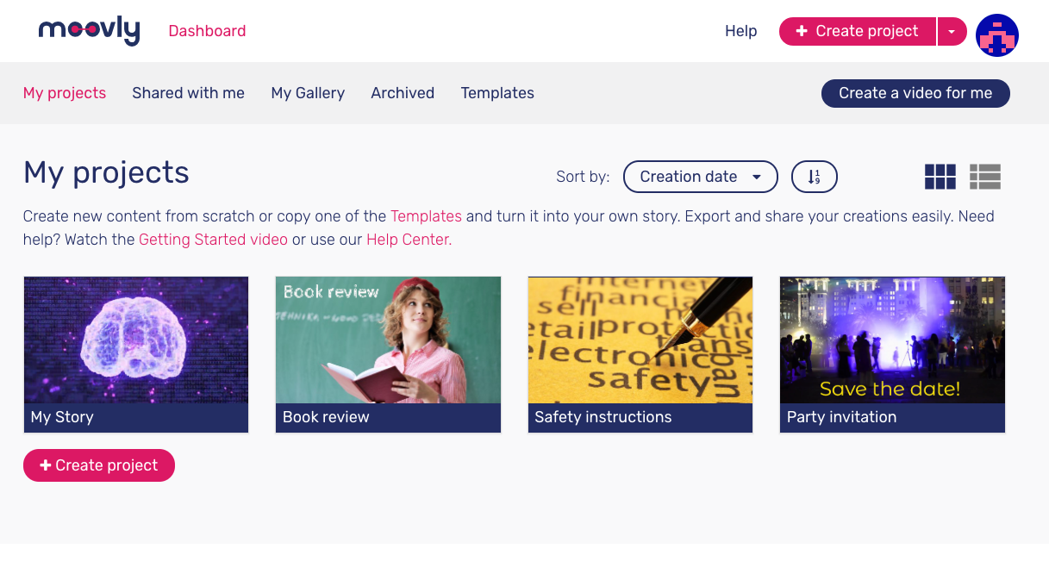Expand the Create project dropdown arrow

point(952,31)
